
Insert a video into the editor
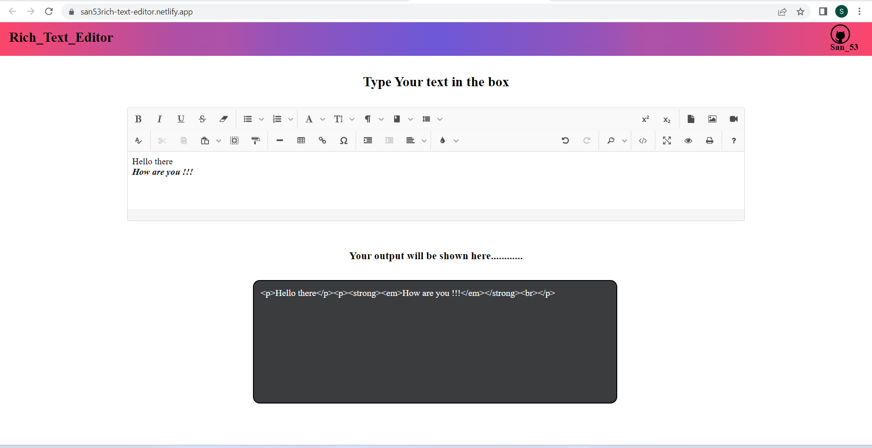[733, 119]
